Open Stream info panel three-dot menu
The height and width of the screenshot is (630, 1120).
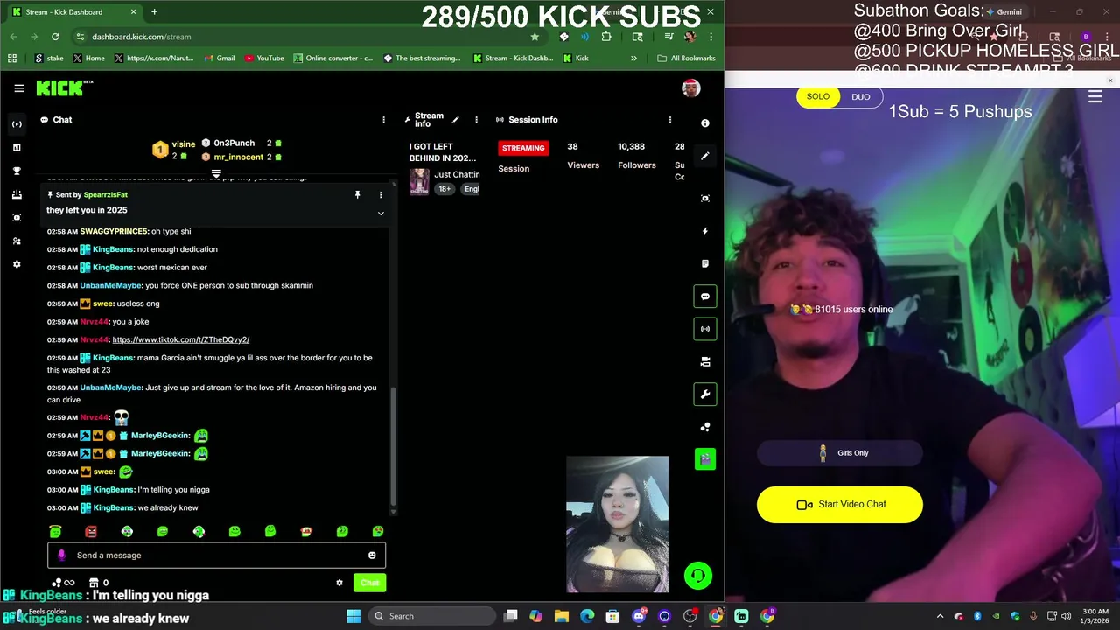point(476,120)
